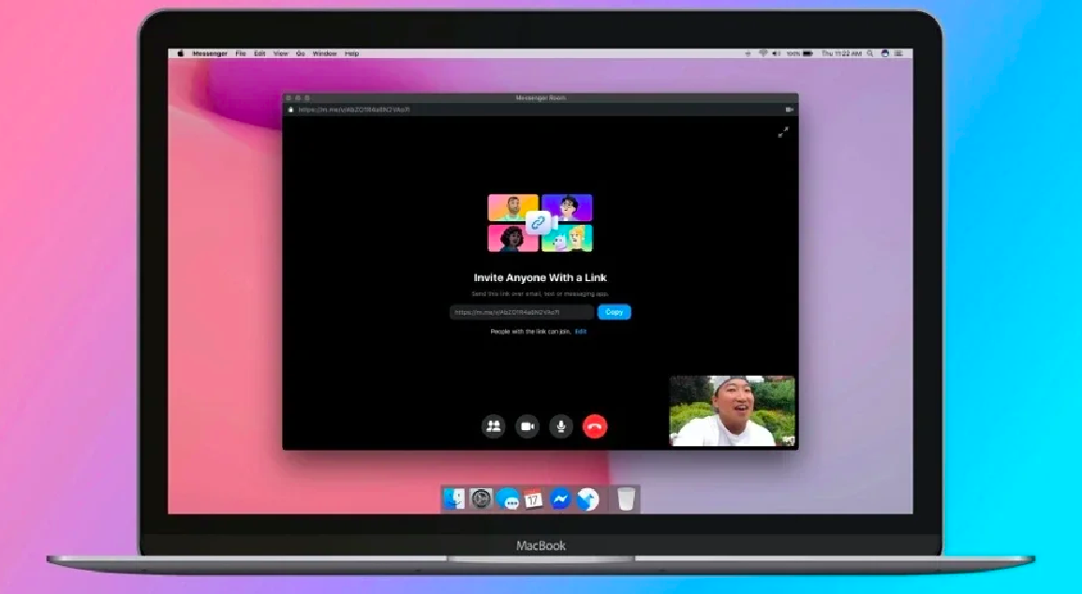This screenshot has width=1082, height=594.
Task: Select the invite link text field
Action: pyautogui.click(x=521, y=312)
